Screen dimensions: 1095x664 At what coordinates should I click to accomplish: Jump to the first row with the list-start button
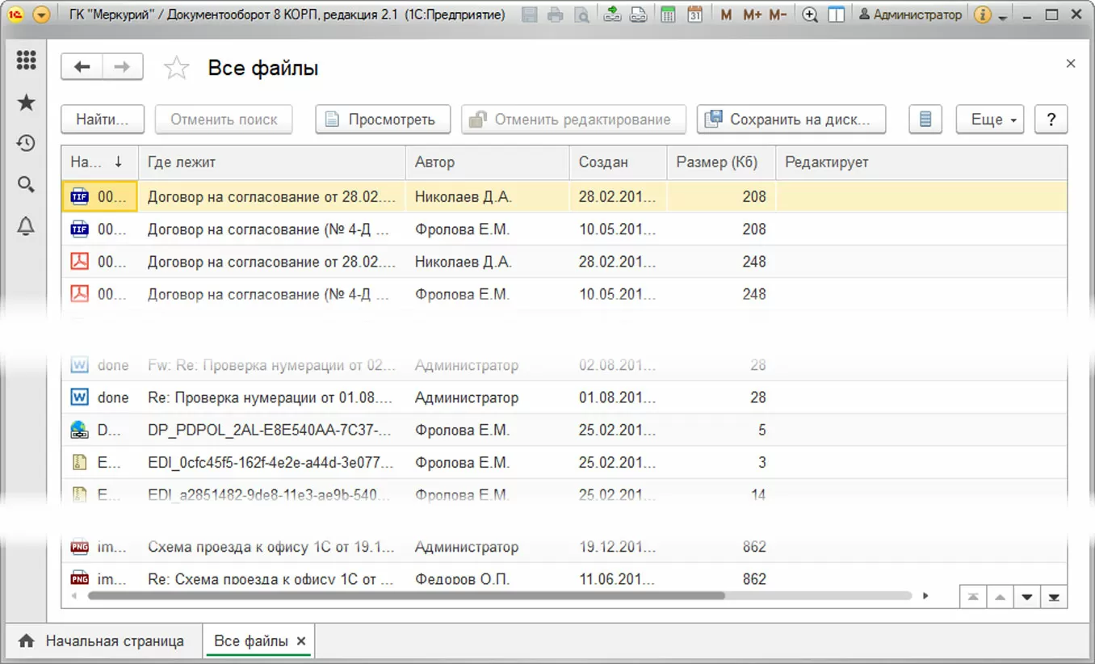coord(973,597)
